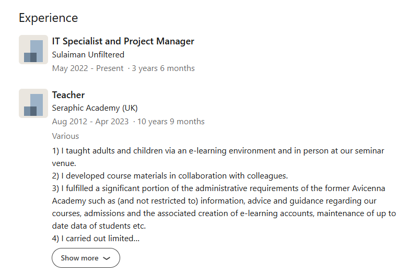Open the Seraphic Academy (UK) company name
Screen dimensions: 408x273
click(95, 108)
